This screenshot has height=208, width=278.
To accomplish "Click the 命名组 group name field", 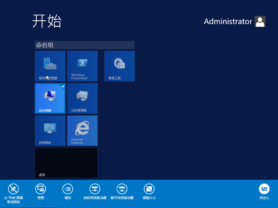I will (x=84, y=45).
